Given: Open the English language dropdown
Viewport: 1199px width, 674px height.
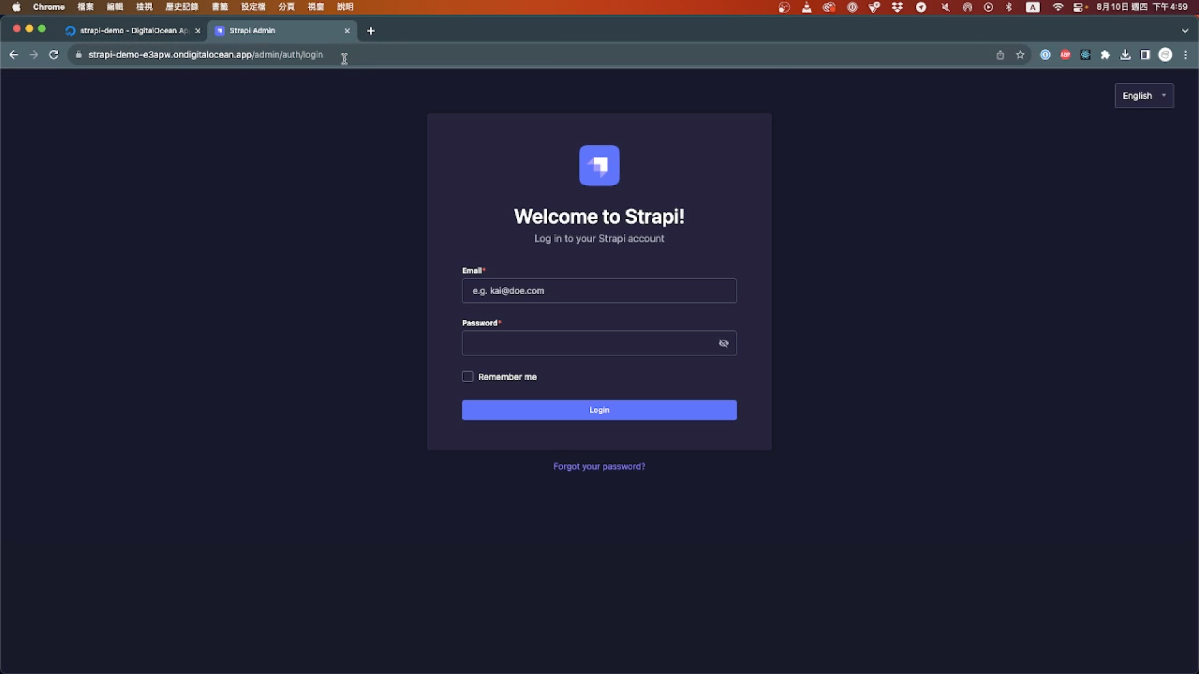Looking at the screenshot, I should coord(1144,95).
